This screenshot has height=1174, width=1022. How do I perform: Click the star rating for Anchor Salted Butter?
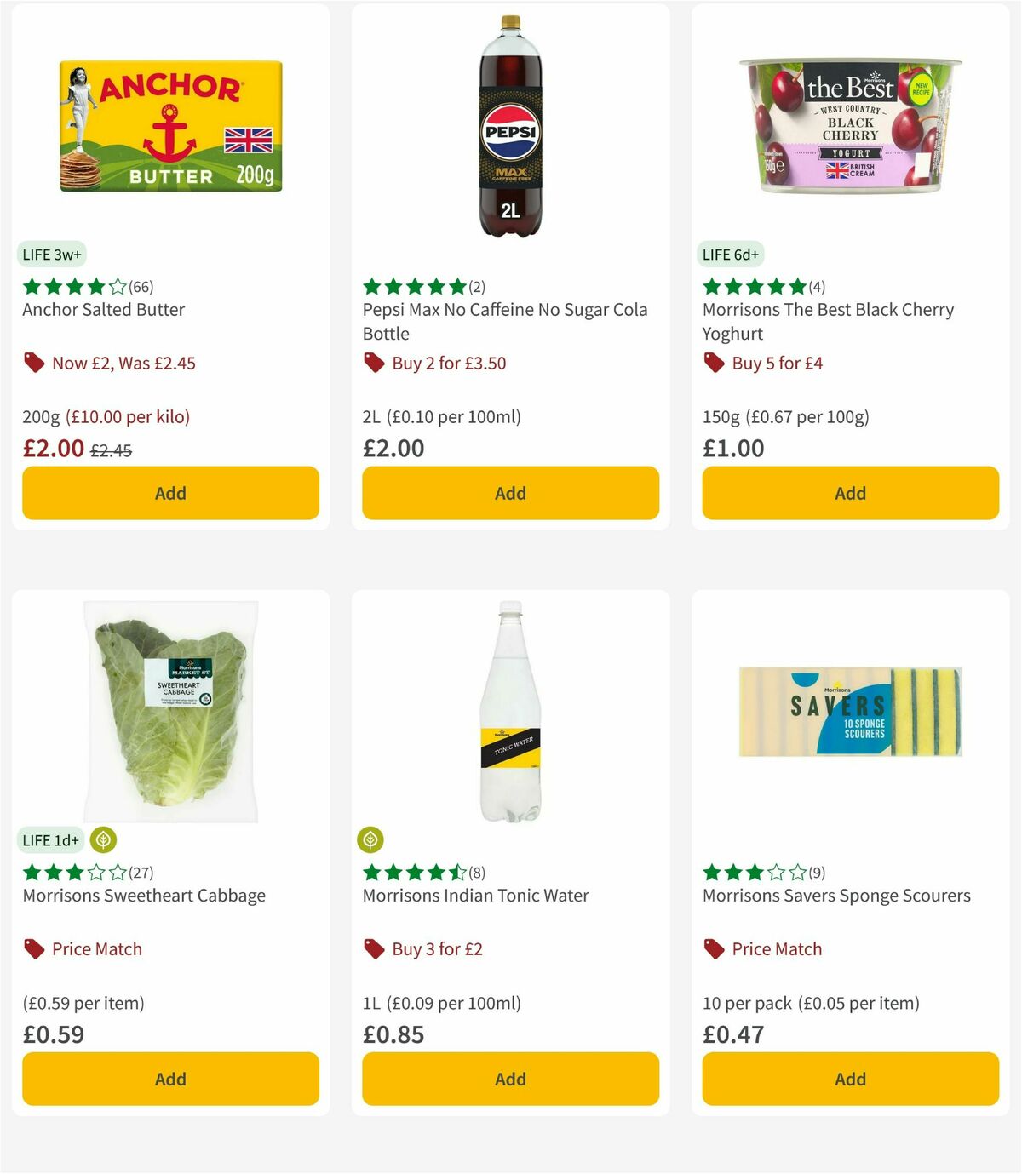point(68,287)
